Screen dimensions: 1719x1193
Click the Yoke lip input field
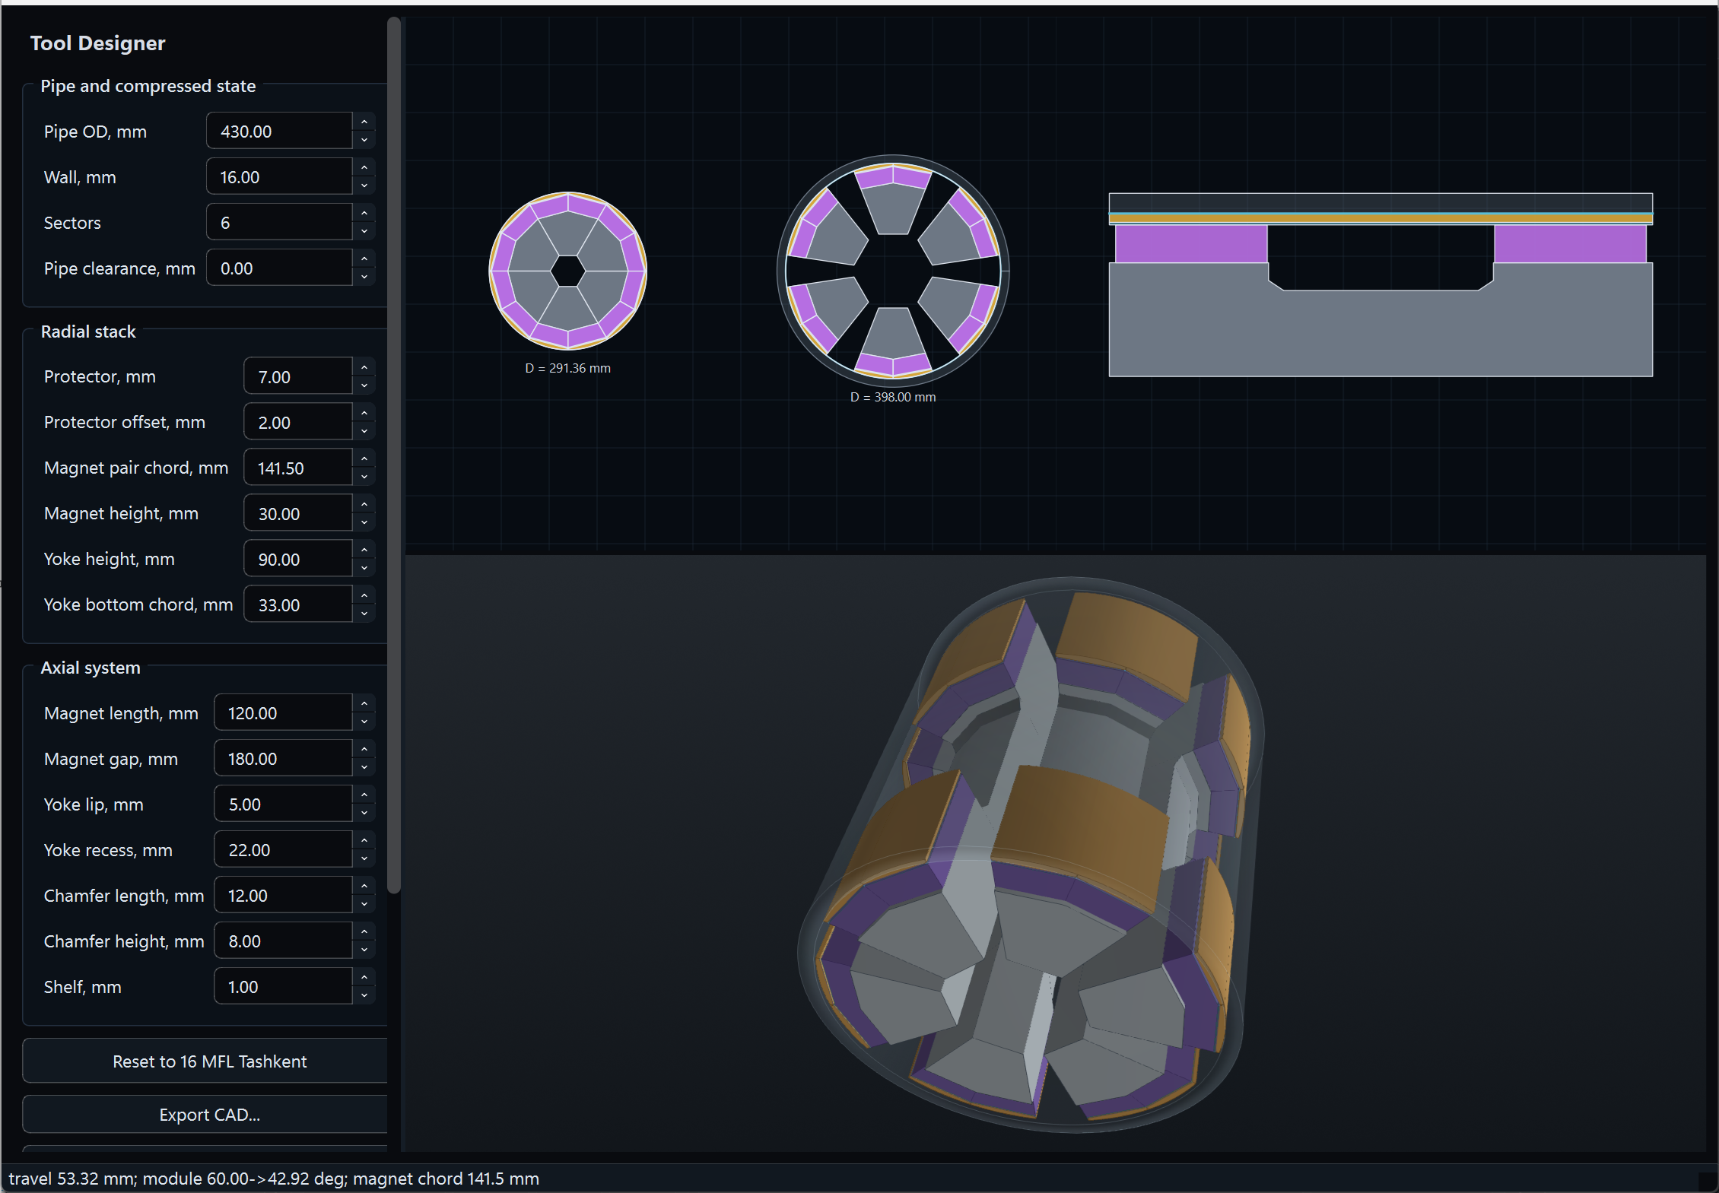click(283, 804)
